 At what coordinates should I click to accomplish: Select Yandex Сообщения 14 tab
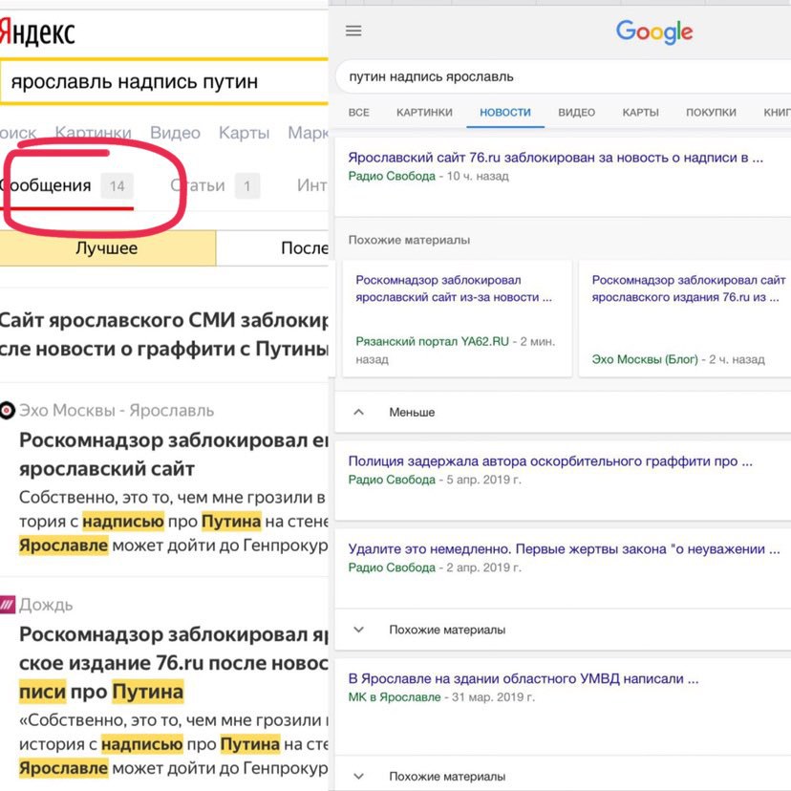tap(67, 185)
